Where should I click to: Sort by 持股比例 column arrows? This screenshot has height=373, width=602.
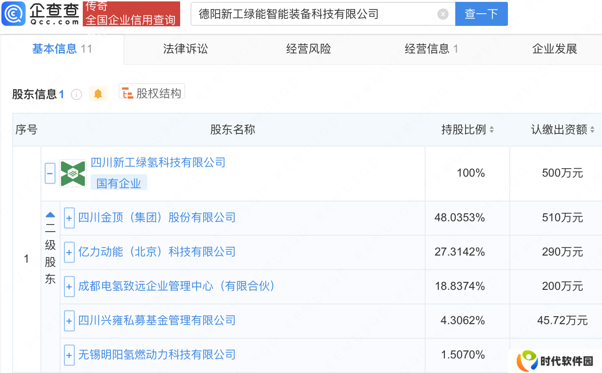(491, 130)
